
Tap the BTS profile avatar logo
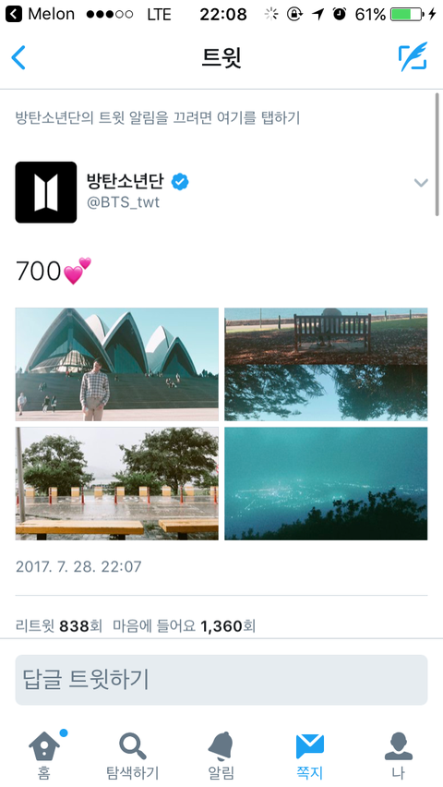tap(46, 192)
